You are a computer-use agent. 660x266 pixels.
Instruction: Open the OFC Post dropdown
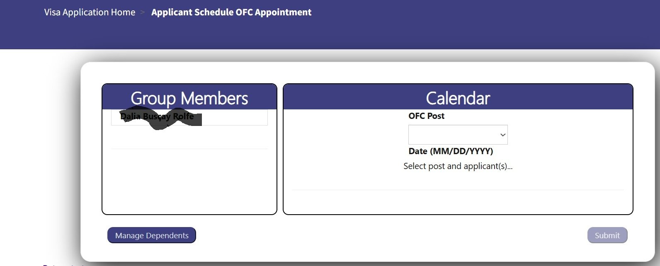(x=458, y=135)
